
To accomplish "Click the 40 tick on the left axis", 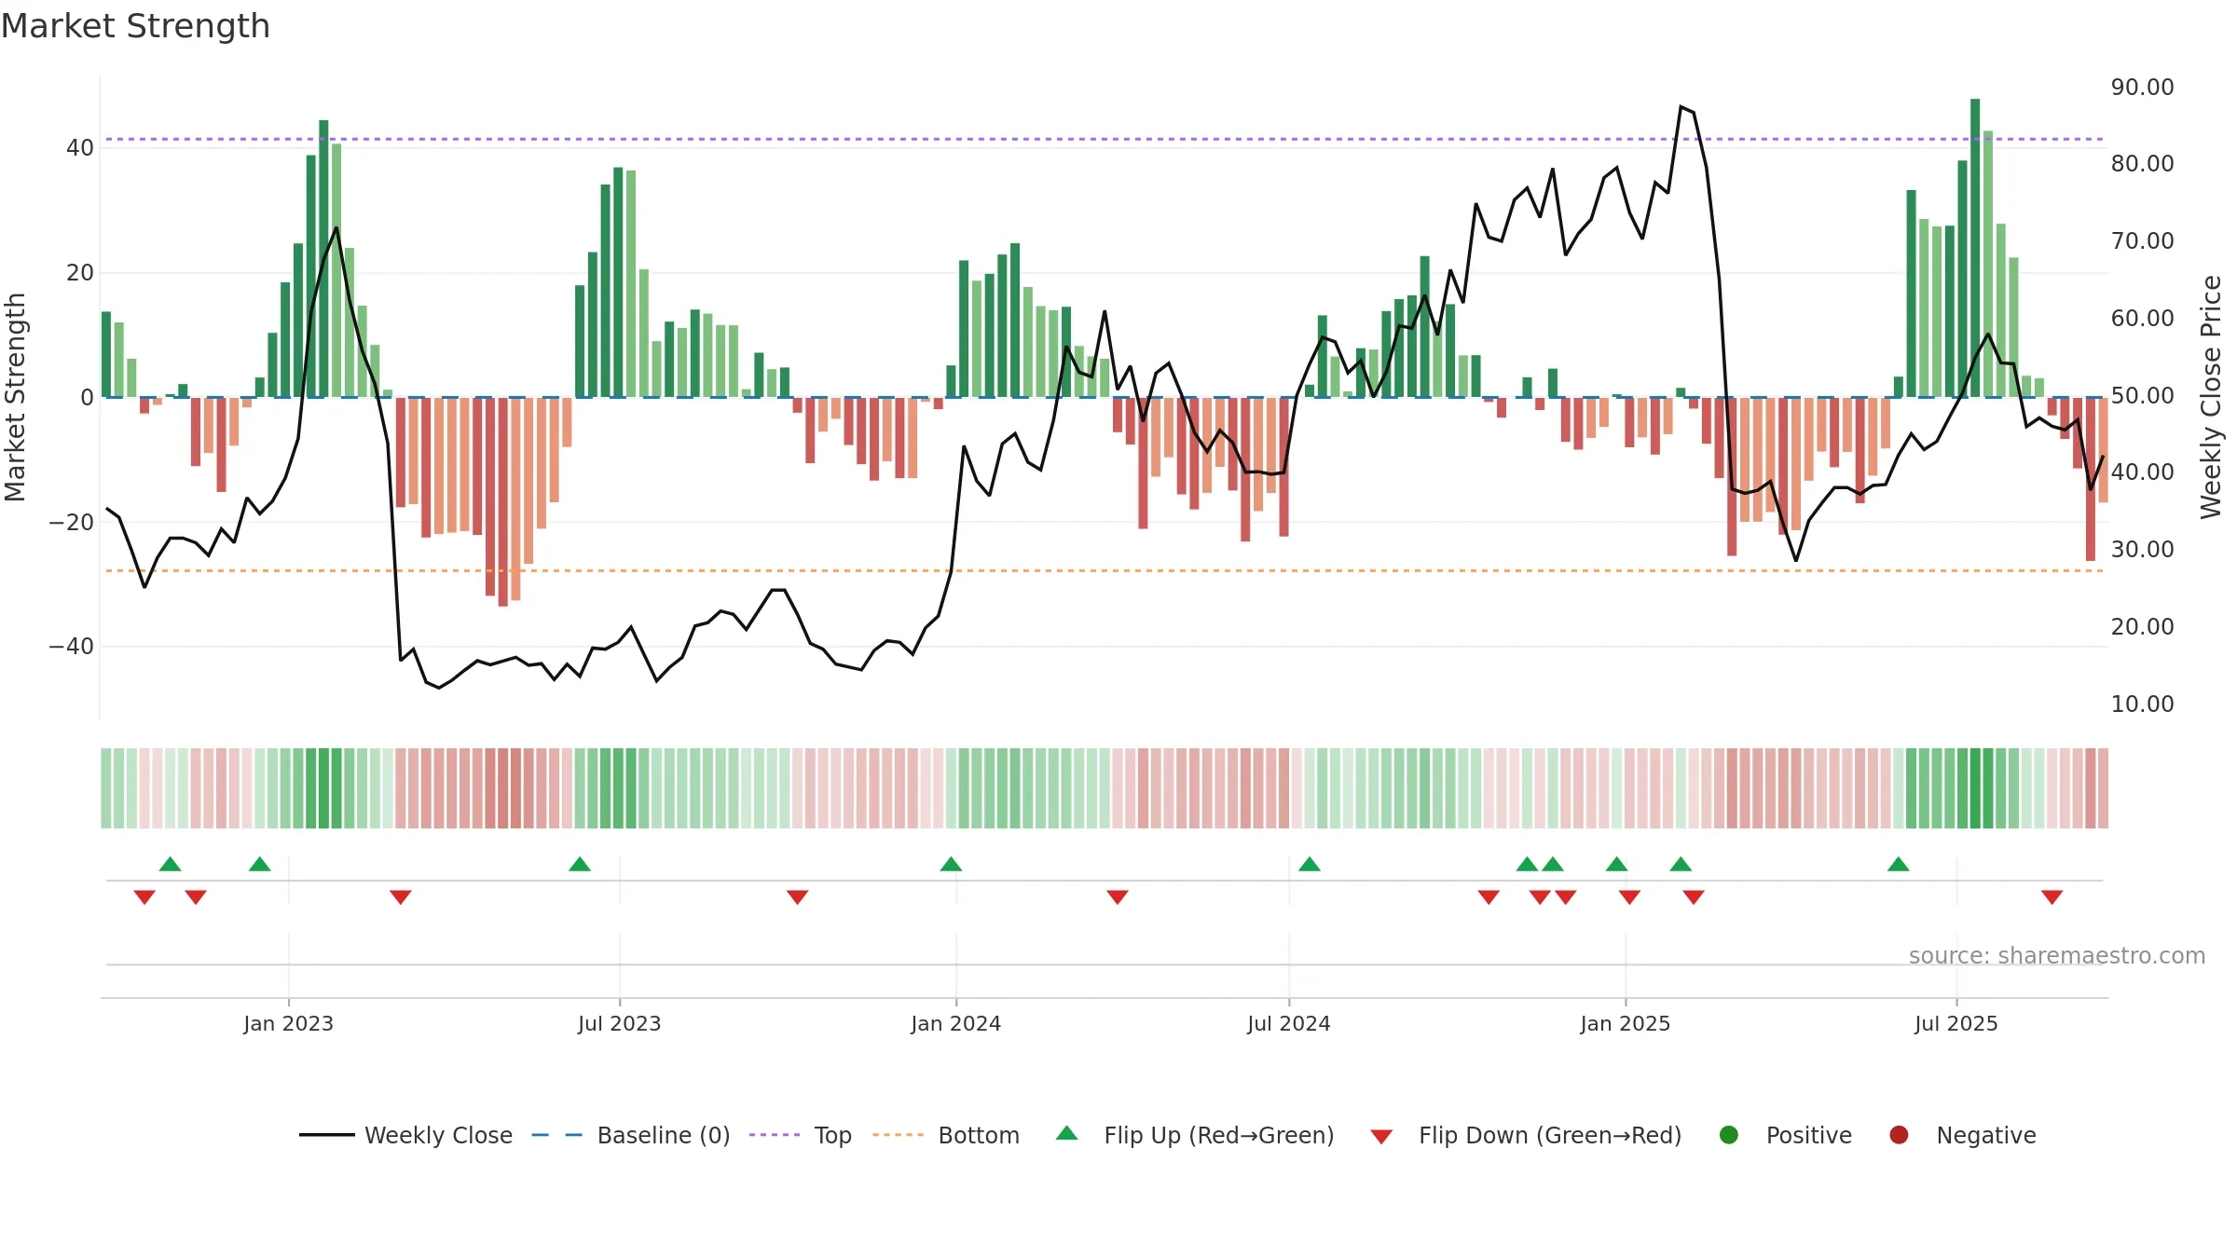I will pyautogui.click(x=80, y=148).
